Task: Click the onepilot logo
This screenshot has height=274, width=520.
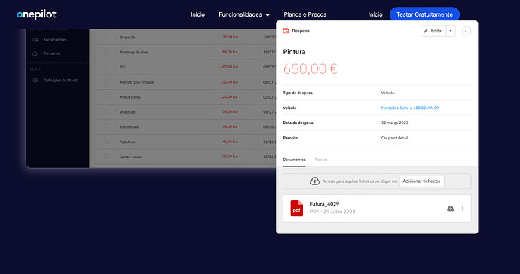Action: (36, 14)
